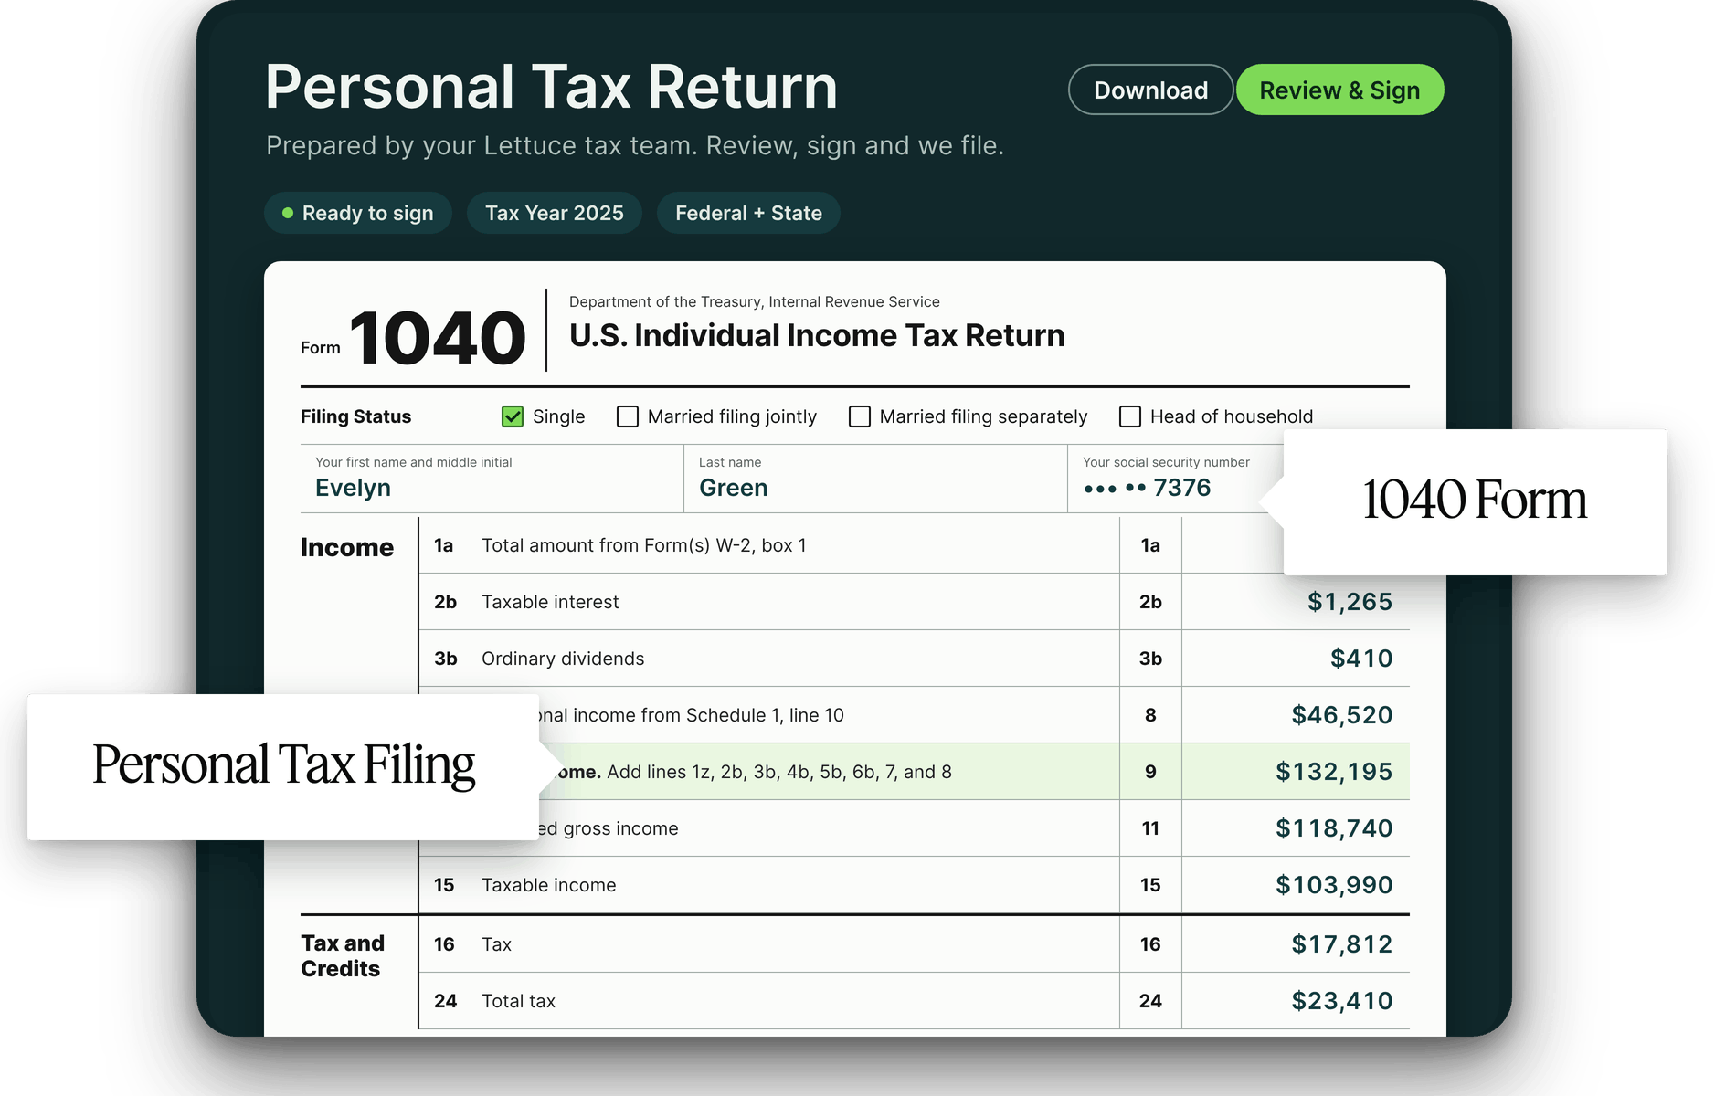The image size is (1736, 1096).
Task: Click the 'Taxable income' row label
Action: pos(549,885)
